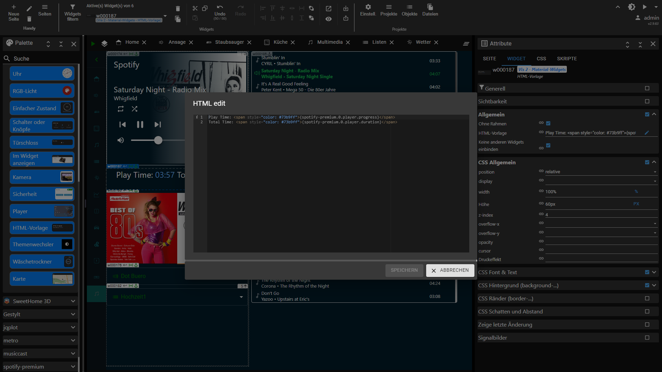The width and height of the screenshot is (662, 372).
Task: Toggle the Ohne Rahmen checkbox
Action: (x=548, y=123)
